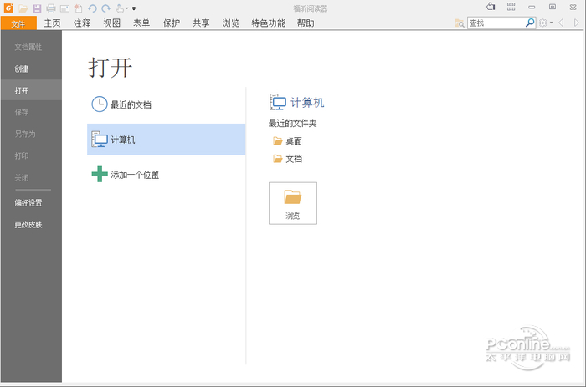Click the redo arrow icon
This screenshot has width=586, height=387.
pyautogui.click(x=106, y=8)
